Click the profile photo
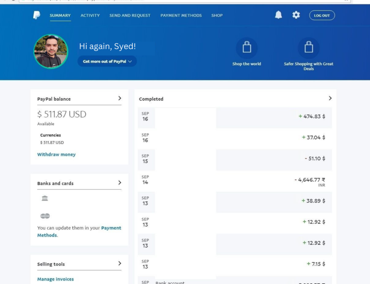This screenshot has width=370, height=284. pos(51,51)
